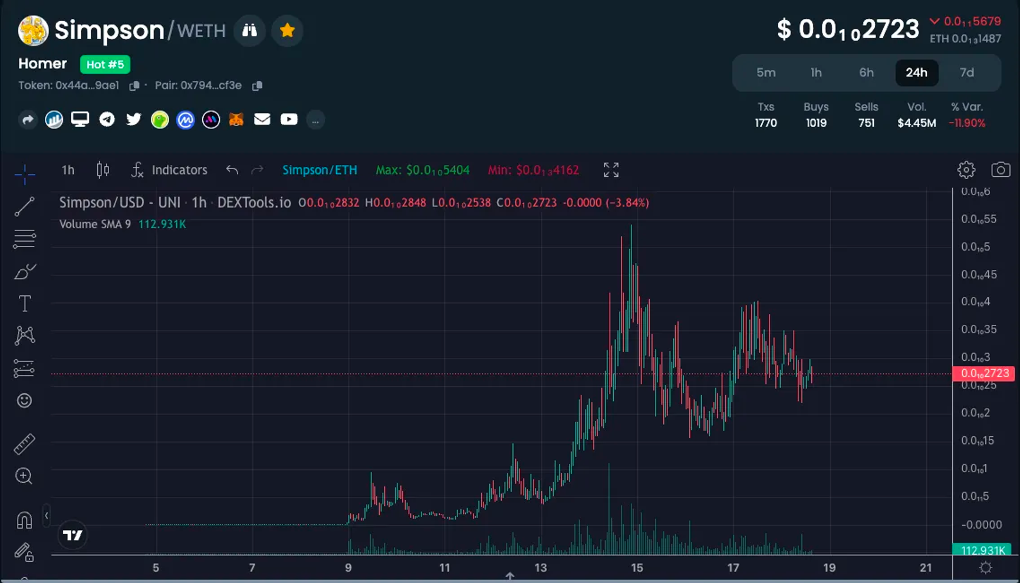Undo the last chart action
Screen dimensions: 1020x583
tap(232, 170)
